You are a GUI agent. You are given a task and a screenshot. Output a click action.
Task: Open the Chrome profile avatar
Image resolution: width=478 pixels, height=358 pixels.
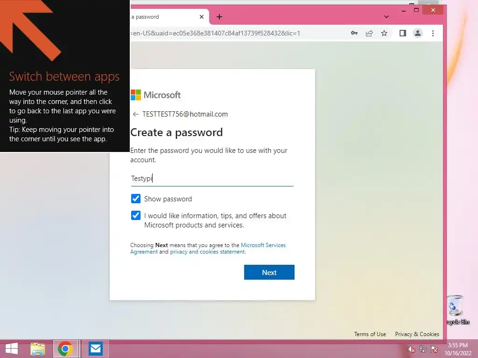point(418,33)
